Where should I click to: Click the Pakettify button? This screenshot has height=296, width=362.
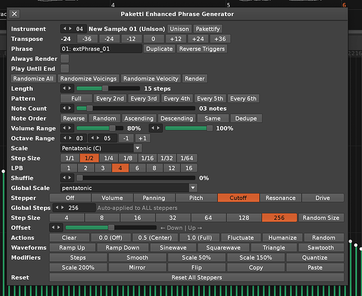coord(208,29)
